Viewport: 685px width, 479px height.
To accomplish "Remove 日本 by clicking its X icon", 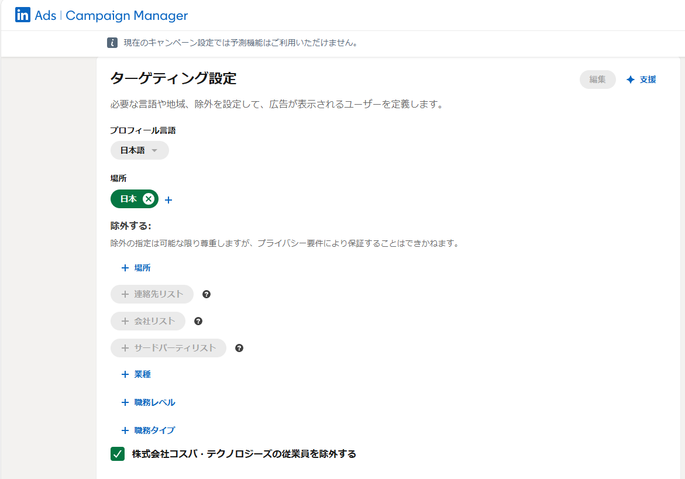I will click(150, 199).
